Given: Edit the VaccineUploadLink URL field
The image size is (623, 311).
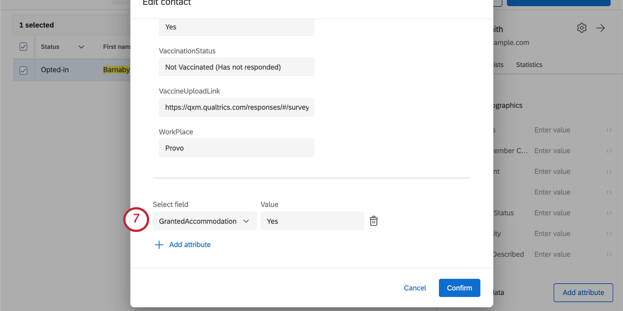Looking at the screenshot, I should (236, 108).
